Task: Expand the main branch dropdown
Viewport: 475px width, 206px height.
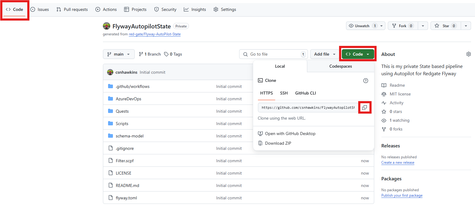Action: (x=119, y=54)
